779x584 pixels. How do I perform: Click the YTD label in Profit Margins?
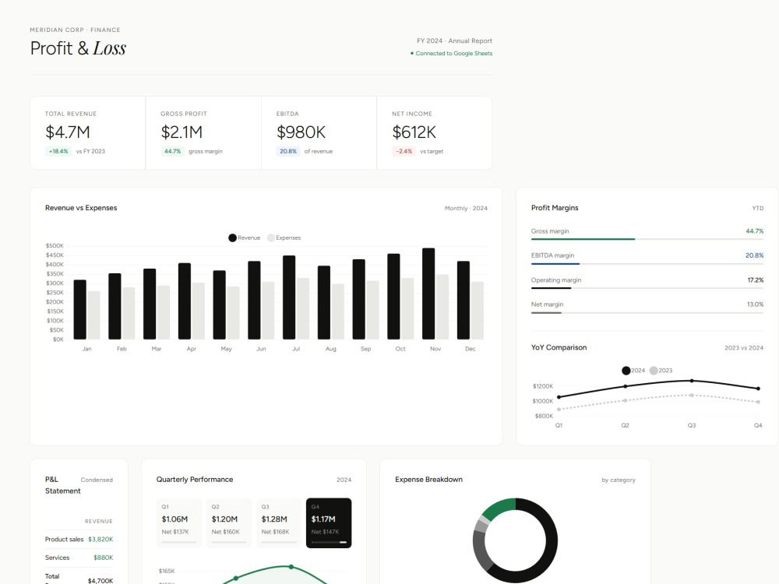(x=758, y=208)
